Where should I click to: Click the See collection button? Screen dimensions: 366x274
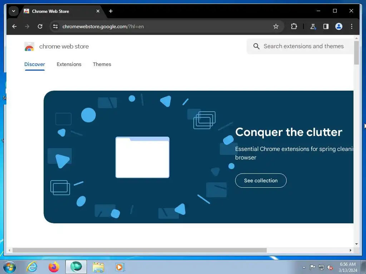coord(261,181)
